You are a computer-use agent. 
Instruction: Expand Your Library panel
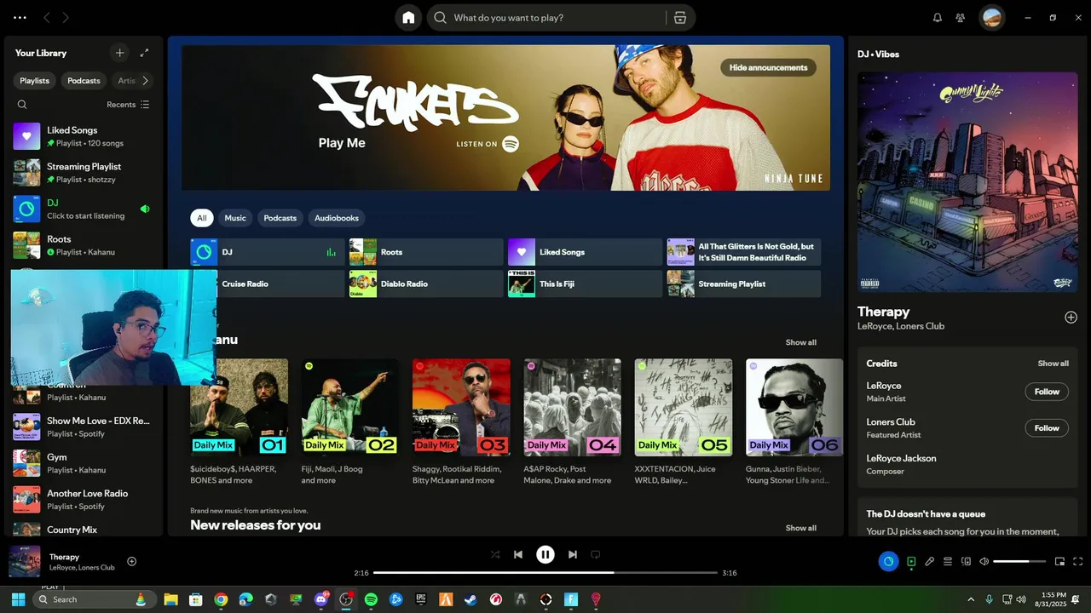tap(145, 53)
